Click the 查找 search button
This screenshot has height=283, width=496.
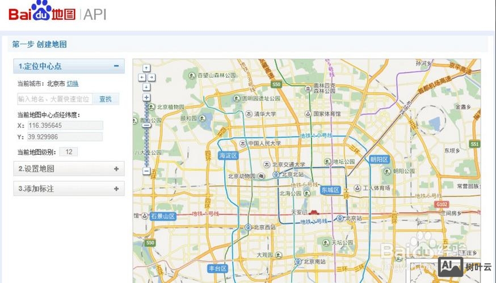click(x=106, y=99)
